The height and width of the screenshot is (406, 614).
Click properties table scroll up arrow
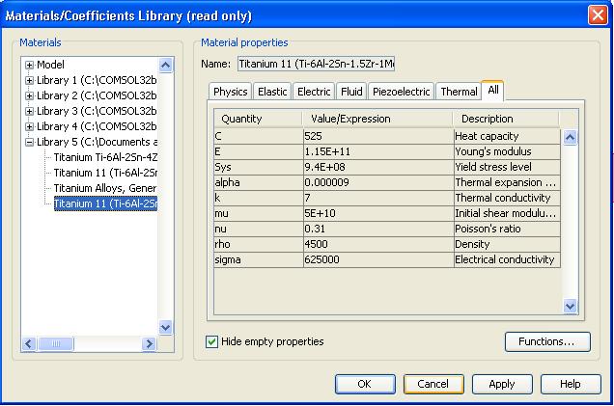pos(570,137)
